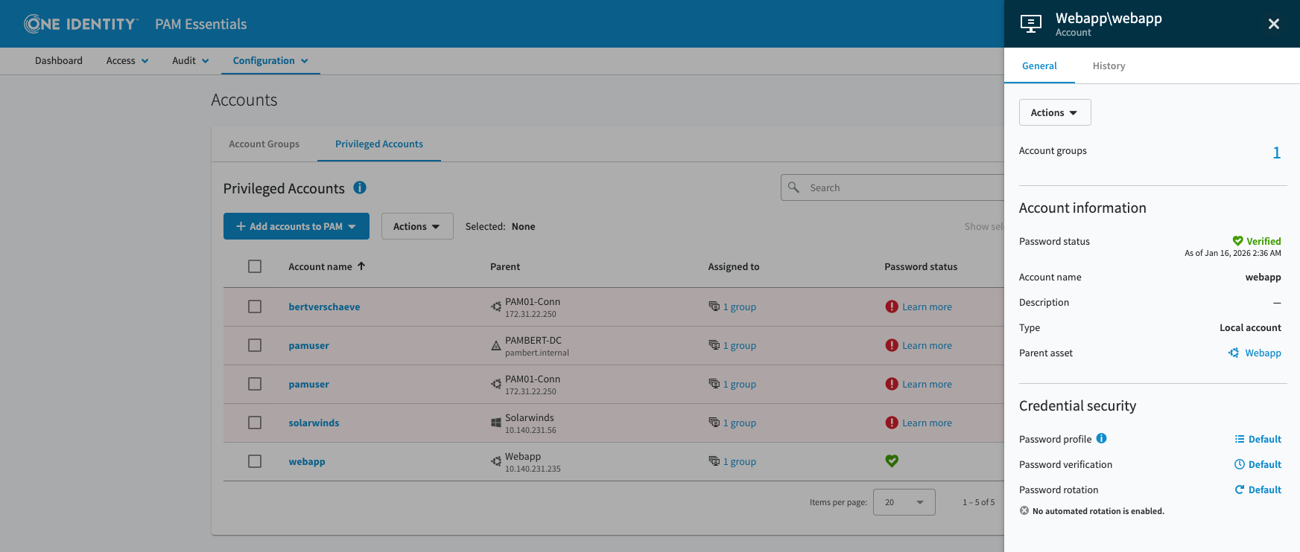
Task: Tick the checkbox for the bertverschaeve account
Action: (x=255, y=307)
